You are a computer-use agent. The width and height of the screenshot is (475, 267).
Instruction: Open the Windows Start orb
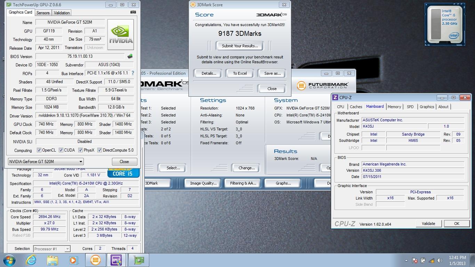pyautogui.click(x=9, y=260)
